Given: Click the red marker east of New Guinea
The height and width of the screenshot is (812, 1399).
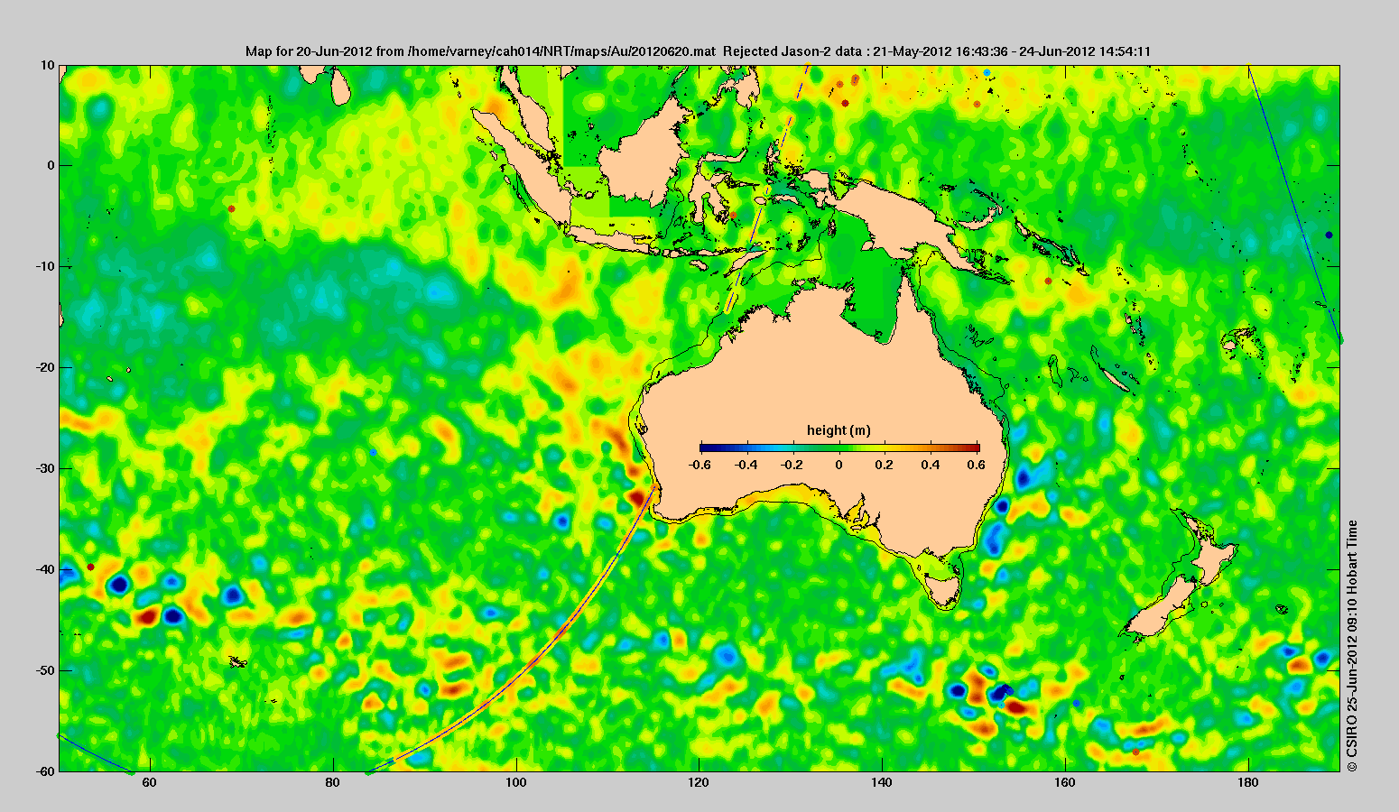Looking at the screenshot, I should [x=1048, y=281].
